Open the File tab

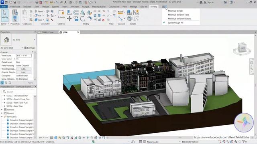click(4, 7)
